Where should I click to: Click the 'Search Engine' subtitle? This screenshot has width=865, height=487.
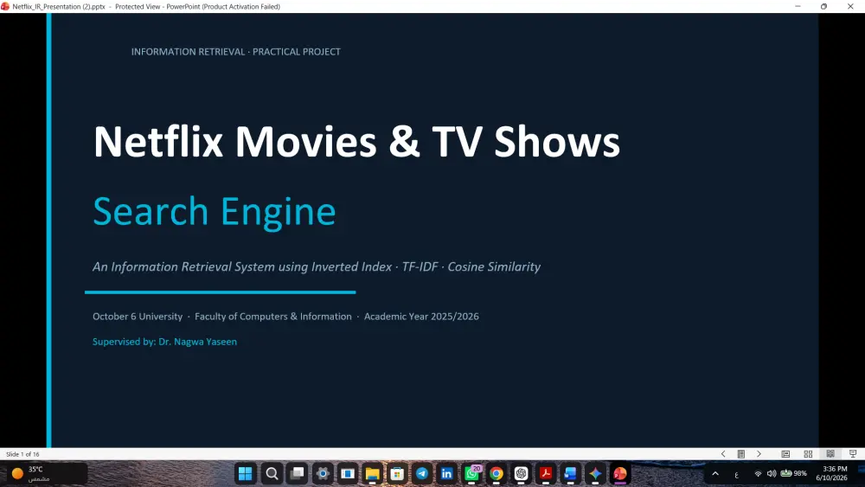(x=214, y=212)
